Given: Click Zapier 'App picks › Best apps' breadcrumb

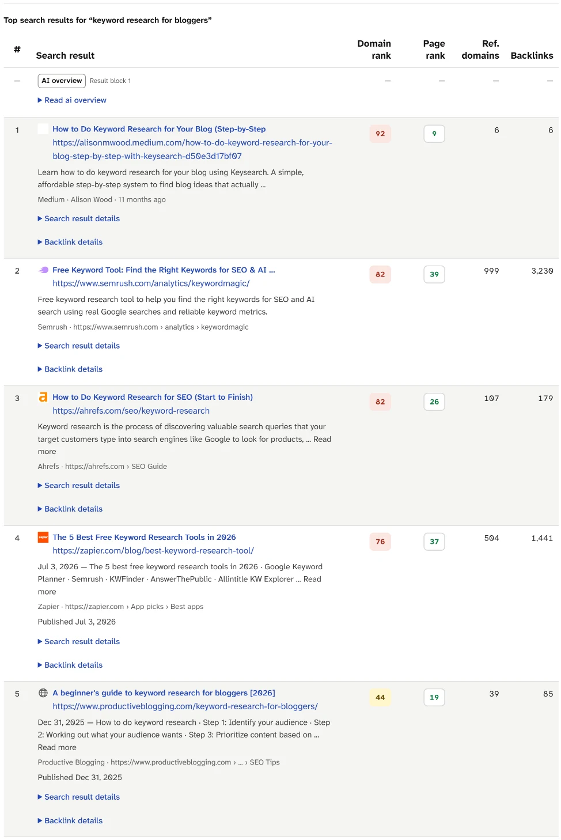Looking at the screenshot, I should point(167,606).
